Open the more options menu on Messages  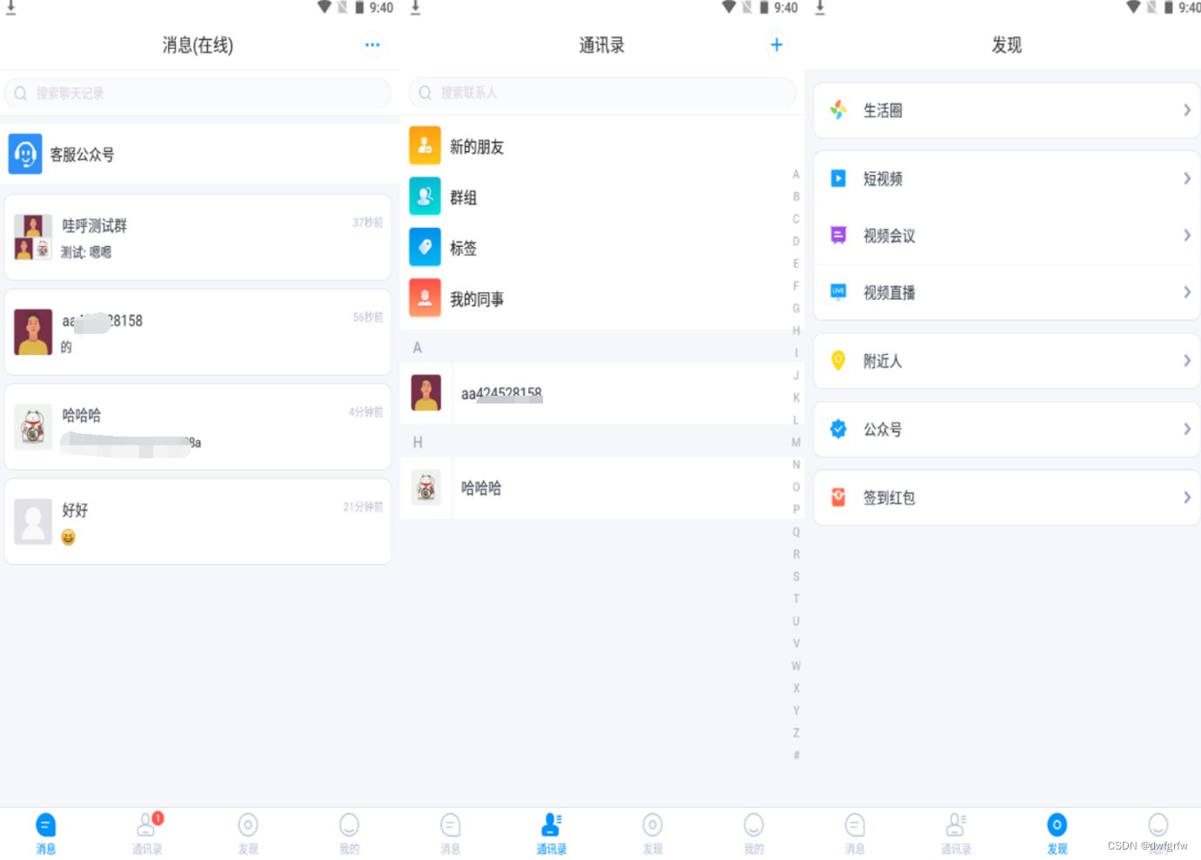372,44
